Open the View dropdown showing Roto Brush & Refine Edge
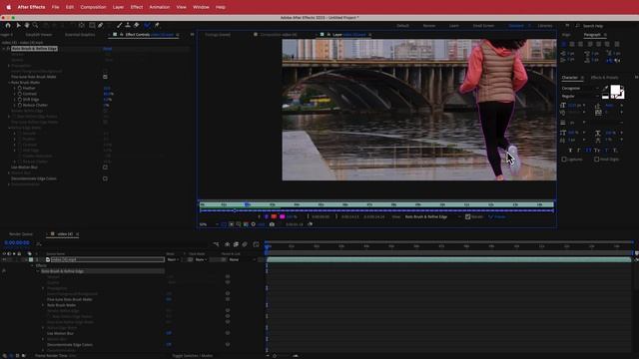Screen dimensions: 639x359 tap(432, 217)
